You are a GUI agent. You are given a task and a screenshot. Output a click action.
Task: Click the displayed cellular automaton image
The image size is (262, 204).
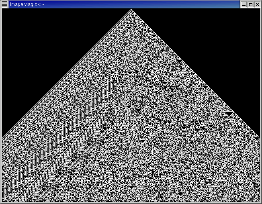click(x=131, y=105)
